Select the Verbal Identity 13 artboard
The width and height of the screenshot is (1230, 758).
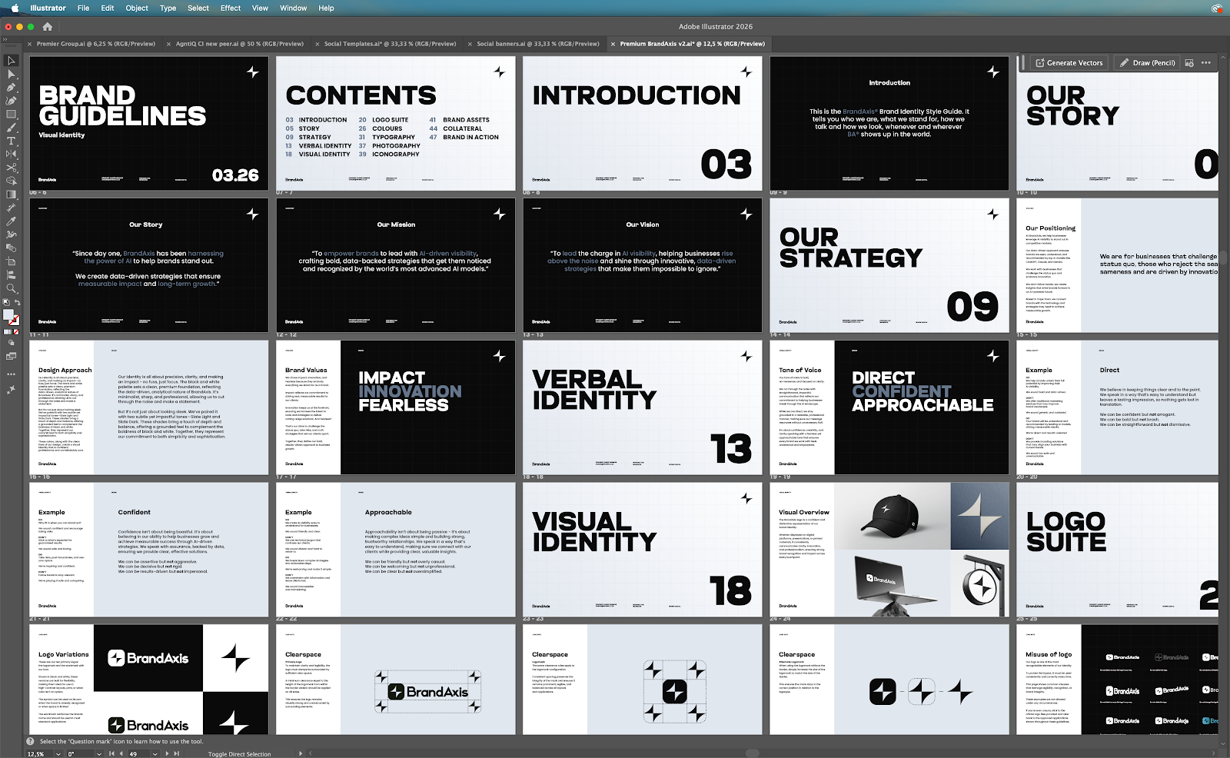[x=643, y=407]
